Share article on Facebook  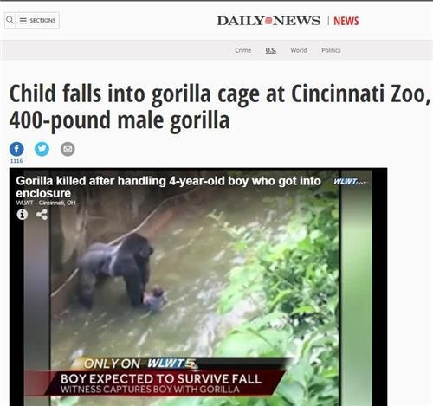tap(16, 149)
